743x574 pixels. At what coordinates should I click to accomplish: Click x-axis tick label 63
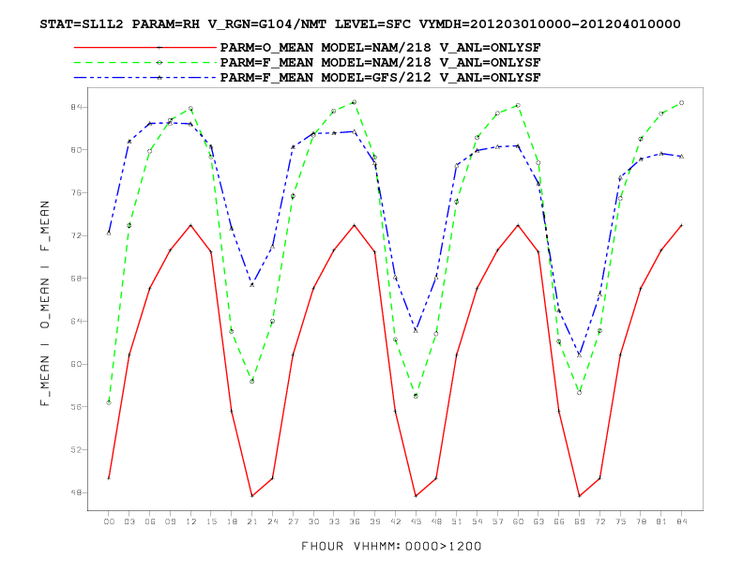click(x=538, y=521)
